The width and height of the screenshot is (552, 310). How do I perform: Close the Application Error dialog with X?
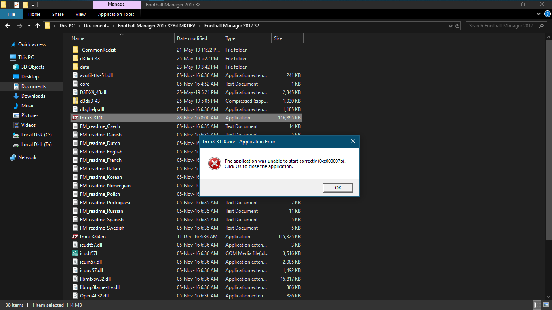tap(353, 142)
